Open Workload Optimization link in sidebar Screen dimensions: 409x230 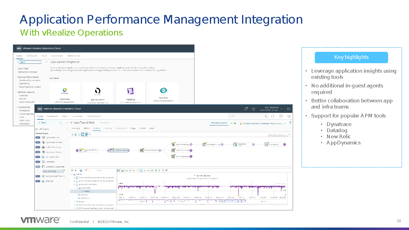click(30, 80)
